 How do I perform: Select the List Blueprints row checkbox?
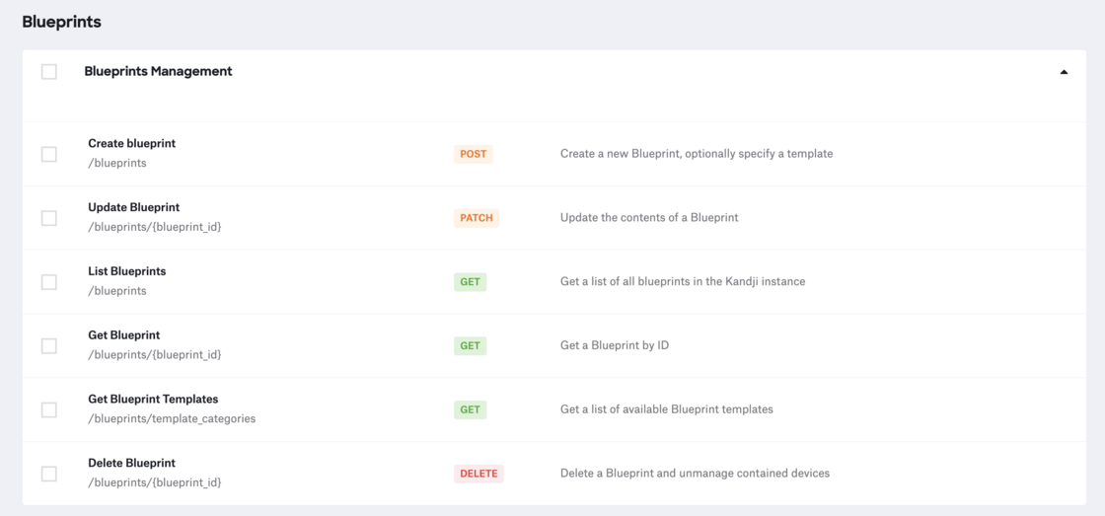tap(49, 282)
